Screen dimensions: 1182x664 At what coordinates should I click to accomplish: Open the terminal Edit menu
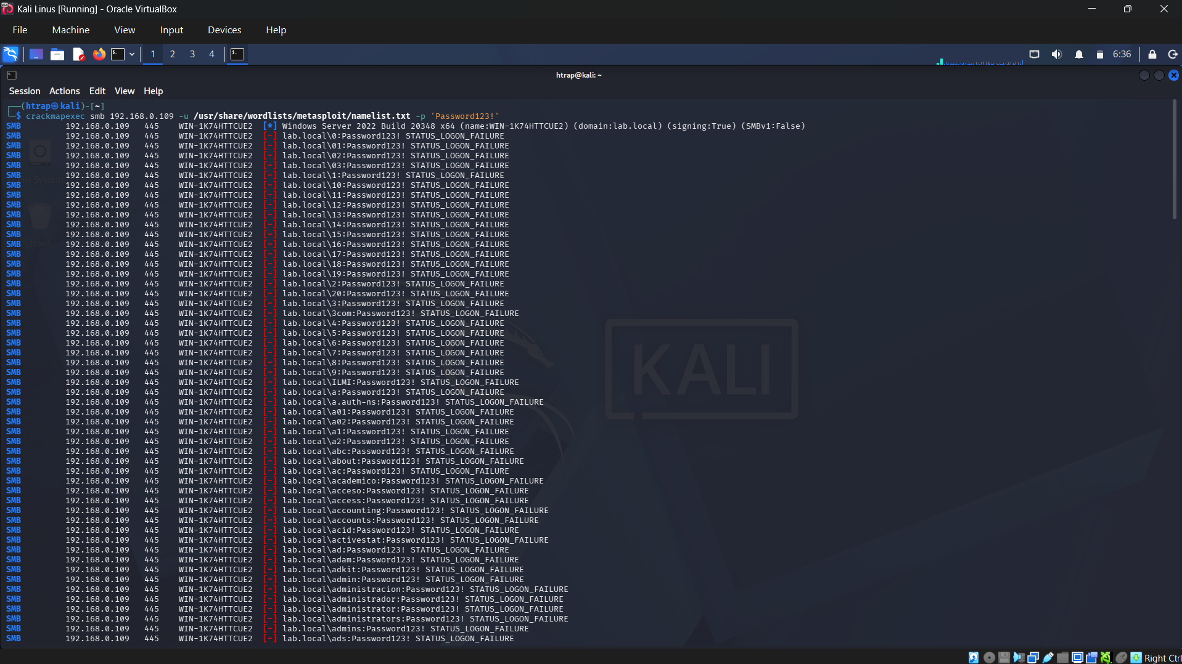coord(97,91)
